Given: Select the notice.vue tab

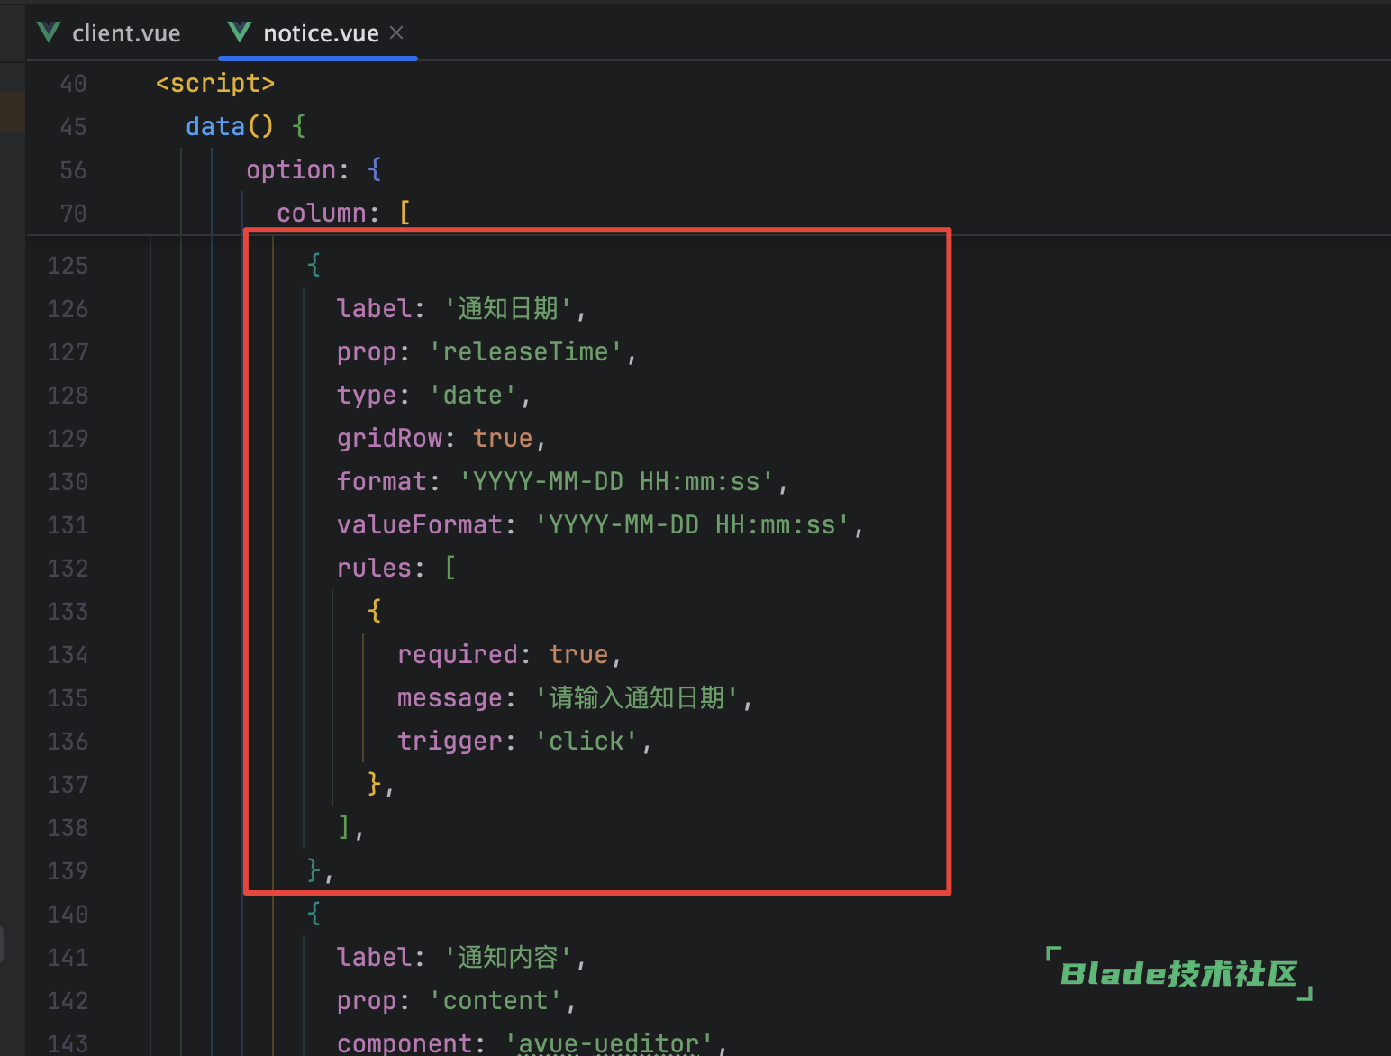Looking at the screenshot, I should [x=317, y=33].
